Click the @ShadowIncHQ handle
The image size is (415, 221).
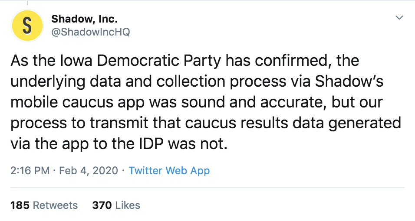pyautogui.click(x=90, y=32)
